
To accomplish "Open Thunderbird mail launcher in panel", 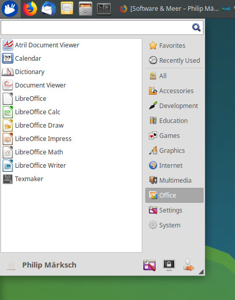I will (x=48, y=9).
